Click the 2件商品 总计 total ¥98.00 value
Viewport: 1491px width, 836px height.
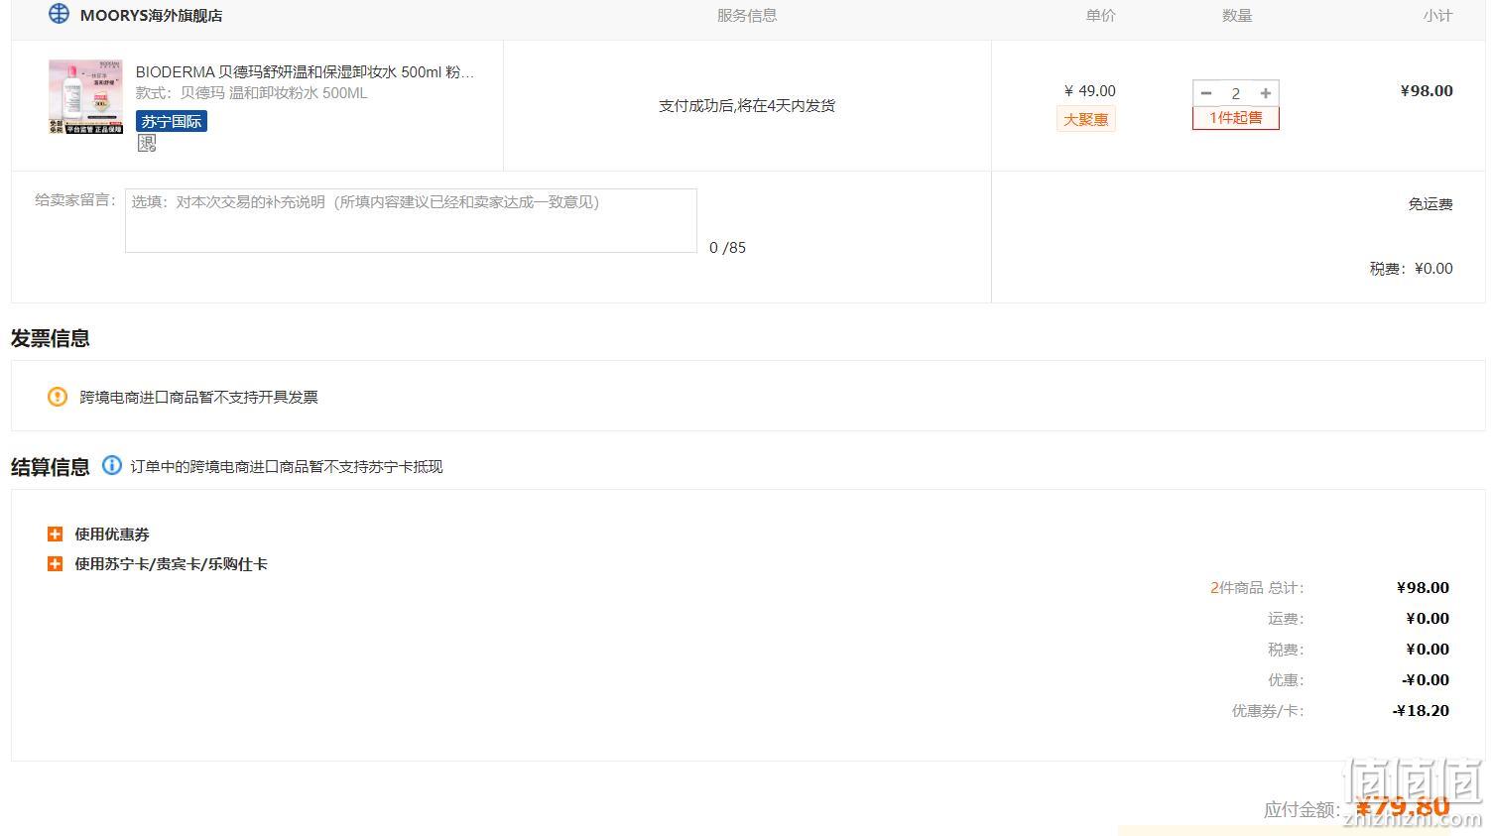1423,587
